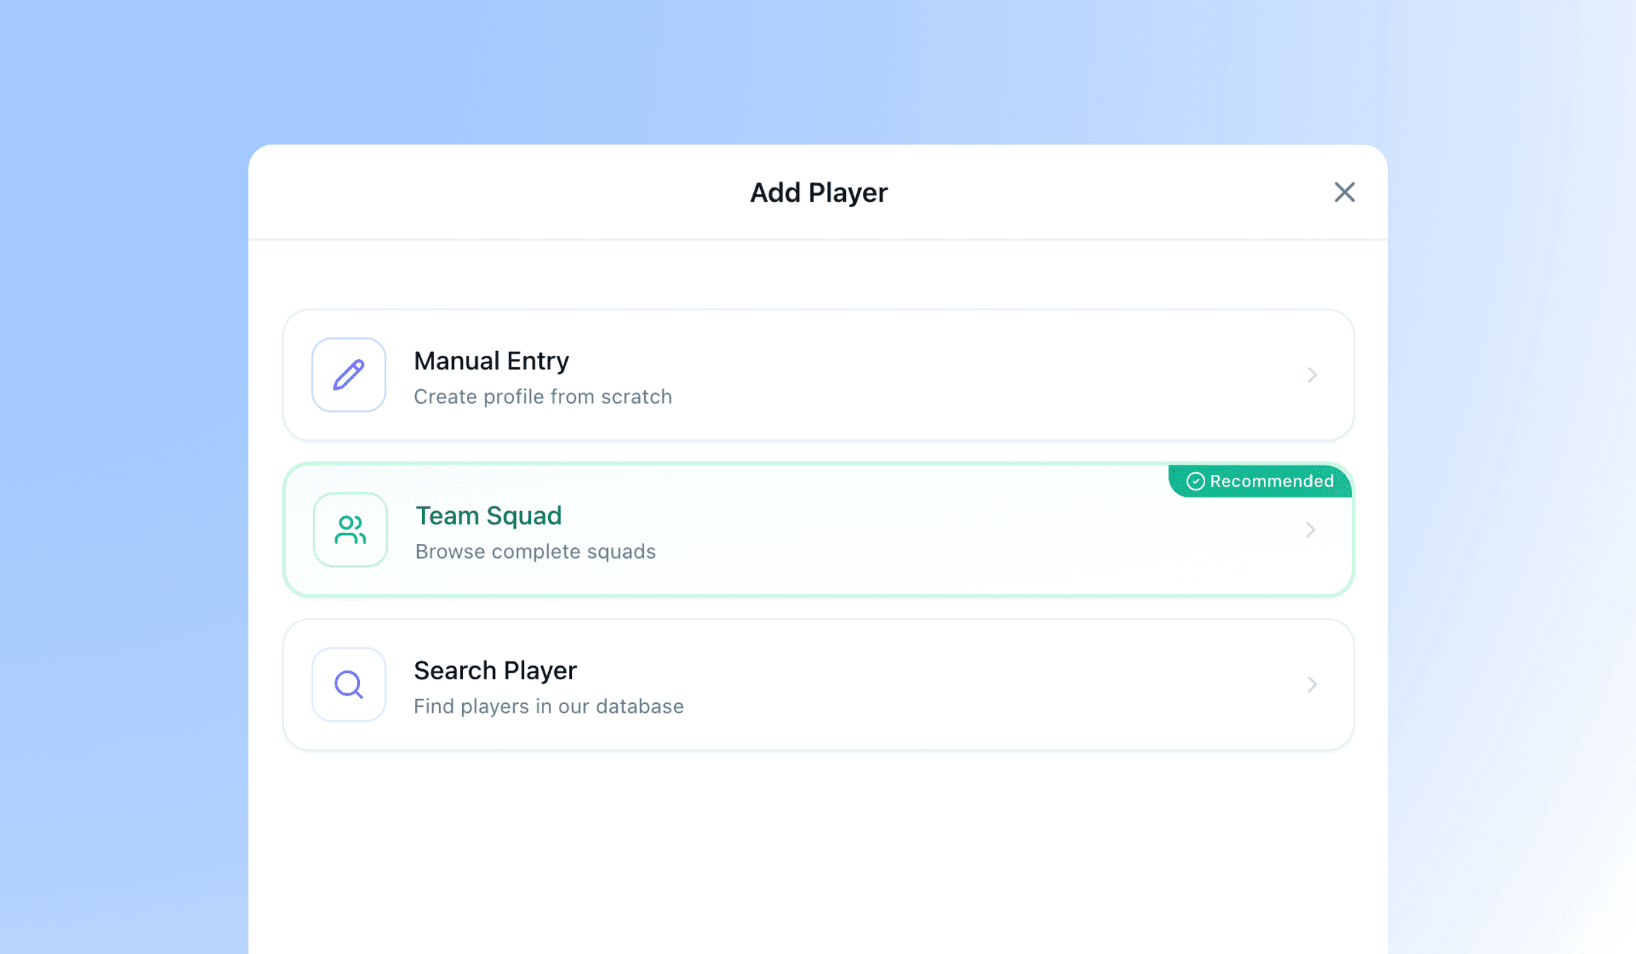Pick the Search Player title
The image size is (1636, 954).
pos(496,671)
